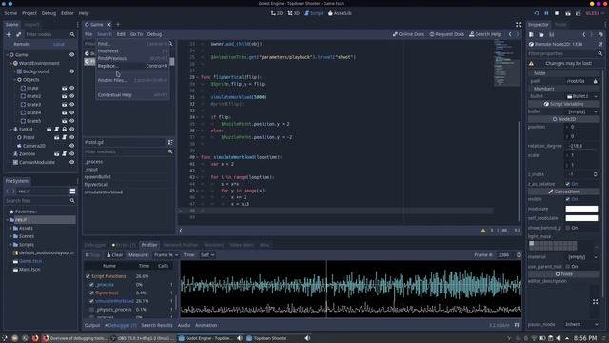Screen dimensions: 609x343
Task: Open scene icon on the Pistol row
Action: tap(57, 137)
